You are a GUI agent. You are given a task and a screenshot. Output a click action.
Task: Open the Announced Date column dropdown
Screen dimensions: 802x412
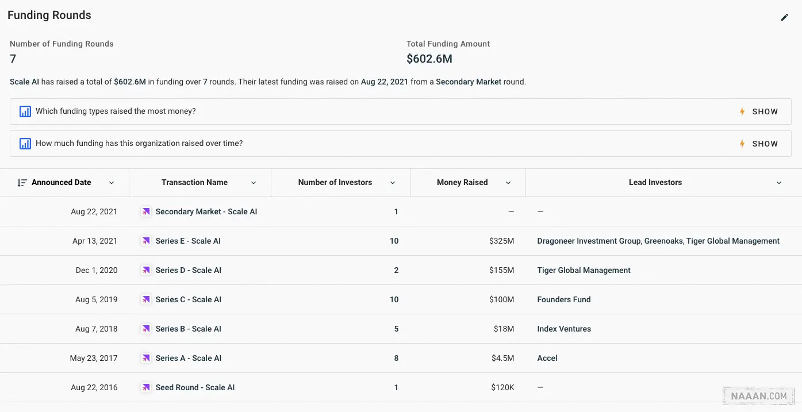pyautogui.click(x=112, y=183)
